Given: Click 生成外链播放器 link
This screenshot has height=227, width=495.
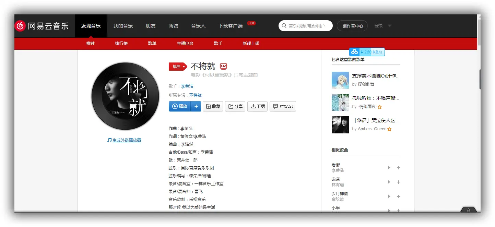Looking at the screenshot, I should click(127, 140).
